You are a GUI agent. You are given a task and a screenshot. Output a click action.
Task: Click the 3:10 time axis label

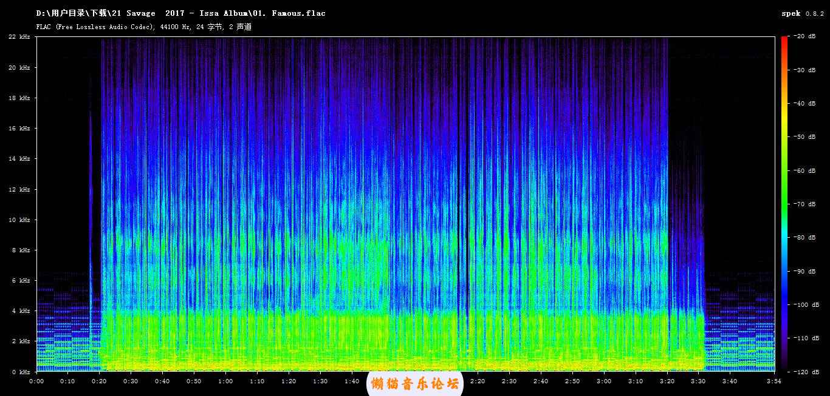point(636,381)
